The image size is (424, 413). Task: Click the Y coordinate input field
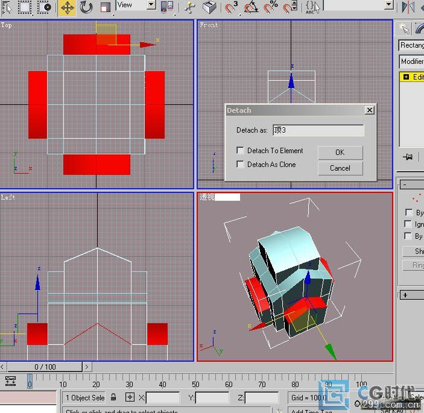pyautogui.click(x=212, y=397)
